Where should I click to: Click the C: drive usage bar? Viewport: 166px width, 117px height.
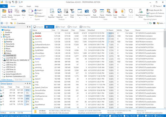click(x=27, y=90)
